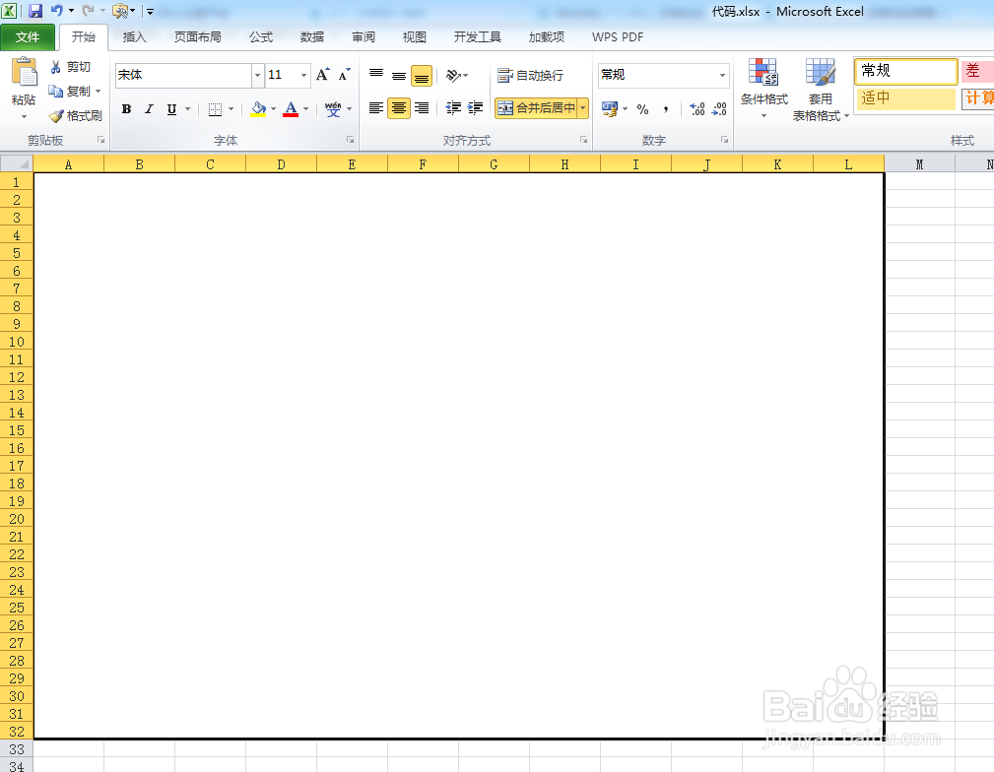The width and height of the screenshot is (994, 772).
Task: Expand Merge & Center dropdown arrow
Action: (582, 108)
